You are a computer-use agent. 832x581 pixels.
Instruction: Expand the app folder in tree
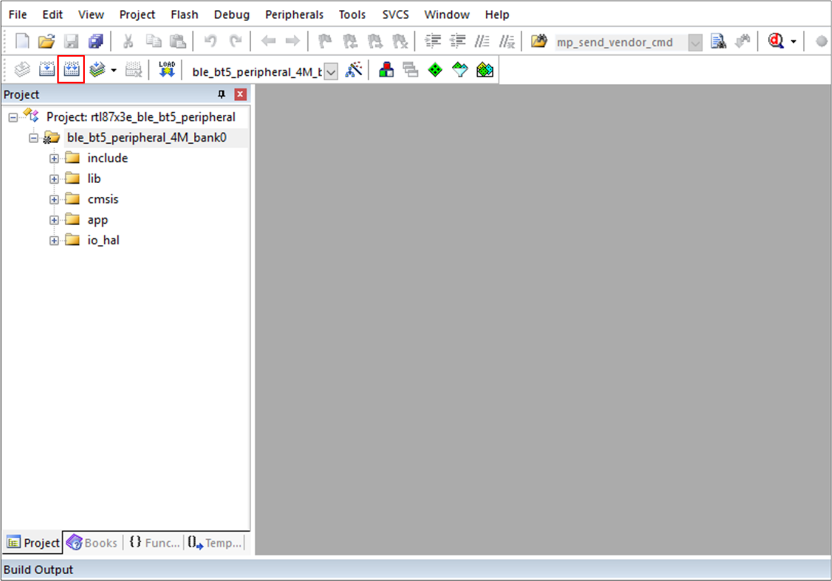(x=54, y=220)
